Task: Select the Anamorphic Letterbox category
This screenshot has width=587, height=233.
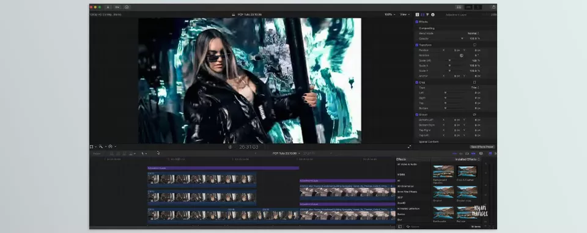Action: point(408,209)
